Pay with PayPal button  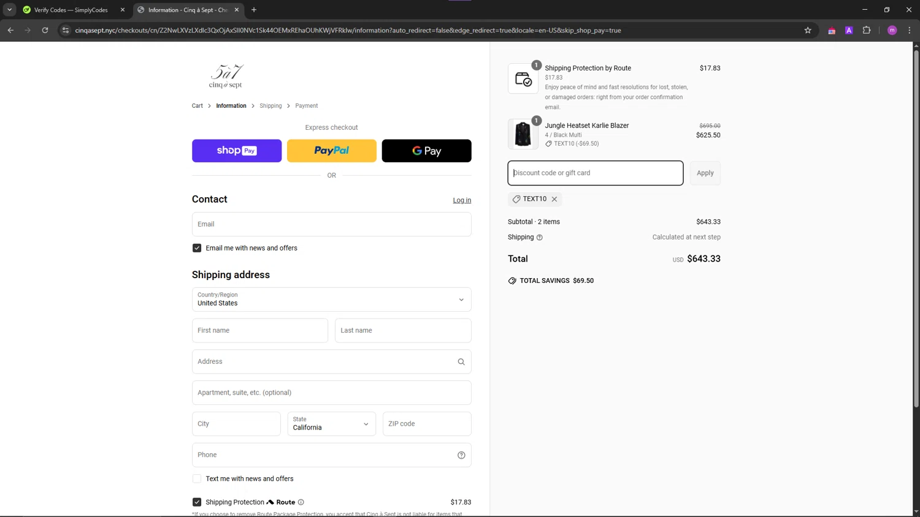pyautogui.click(x=332, y=151)
